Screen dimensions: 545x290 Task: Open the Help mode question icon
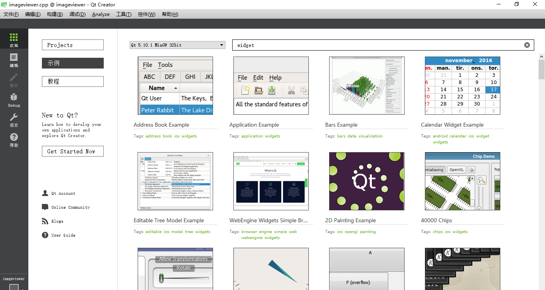tap(14, 139)
